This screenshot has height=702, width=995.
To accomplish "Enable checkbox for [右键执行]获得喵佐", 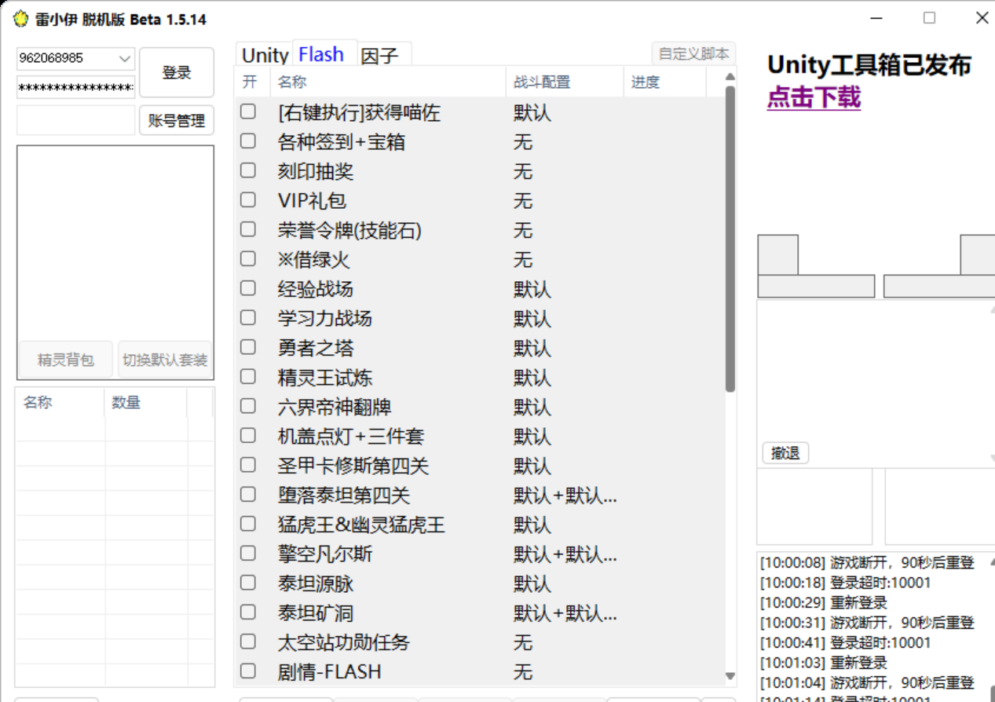I will (x=248, y=112).
